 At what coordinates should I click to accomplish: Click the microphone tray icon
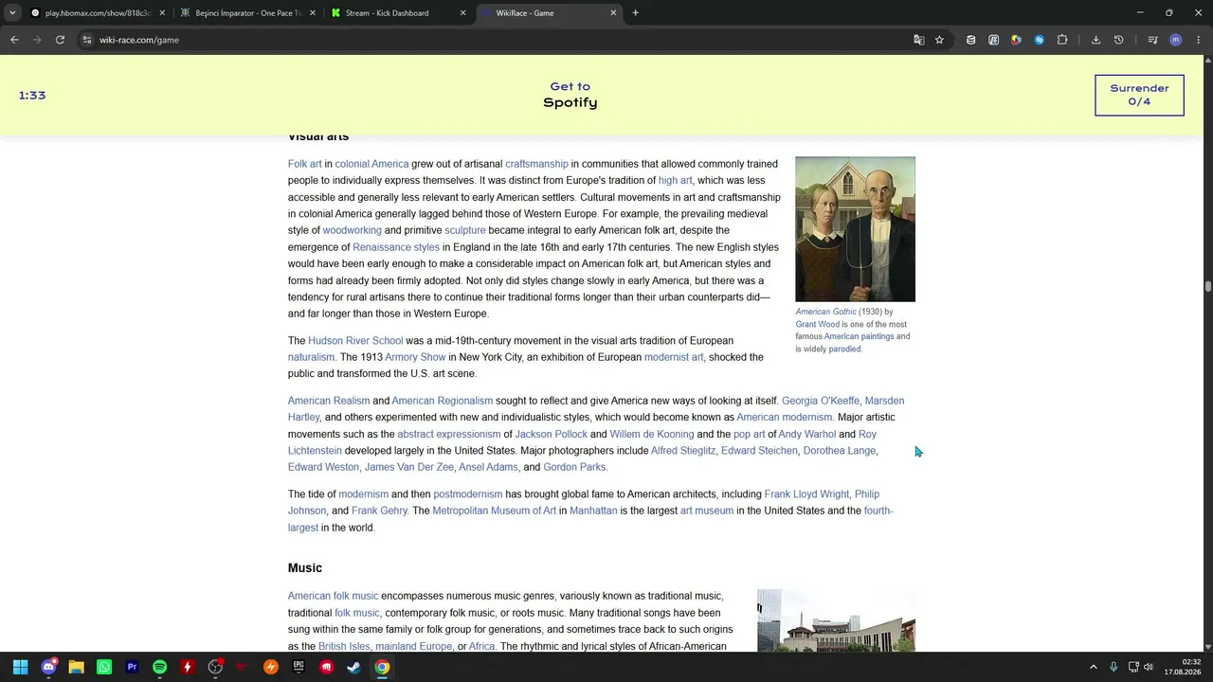(x=1113, y=667)
